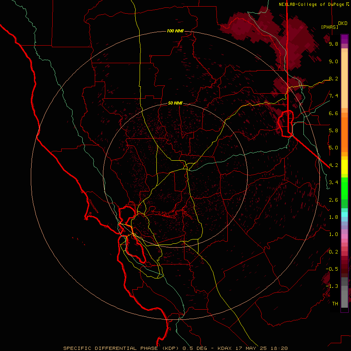
Task: Click the 9.8 colorbar value
Action: 333,44
